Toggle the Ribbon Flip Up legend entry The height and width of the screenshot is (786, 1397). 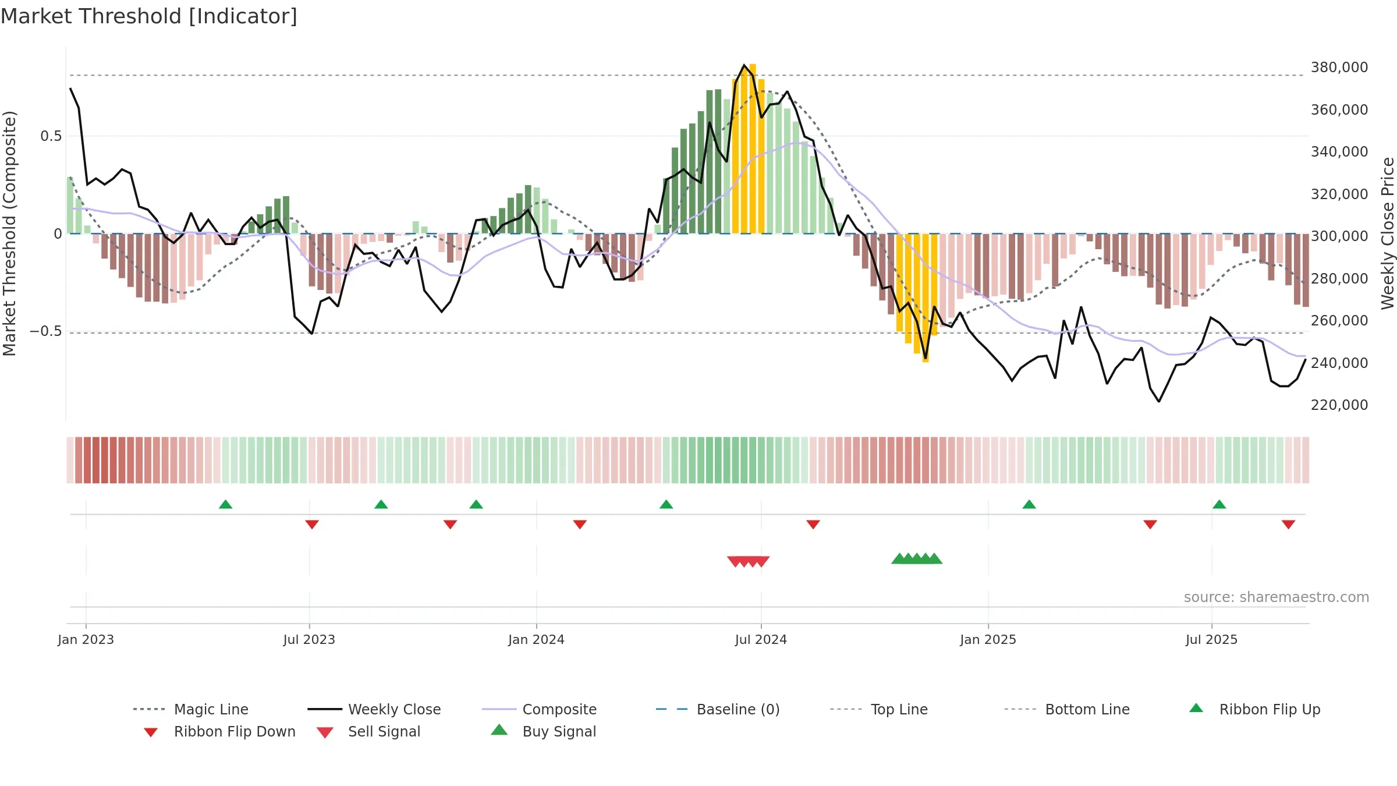(x=1254, y=709)
